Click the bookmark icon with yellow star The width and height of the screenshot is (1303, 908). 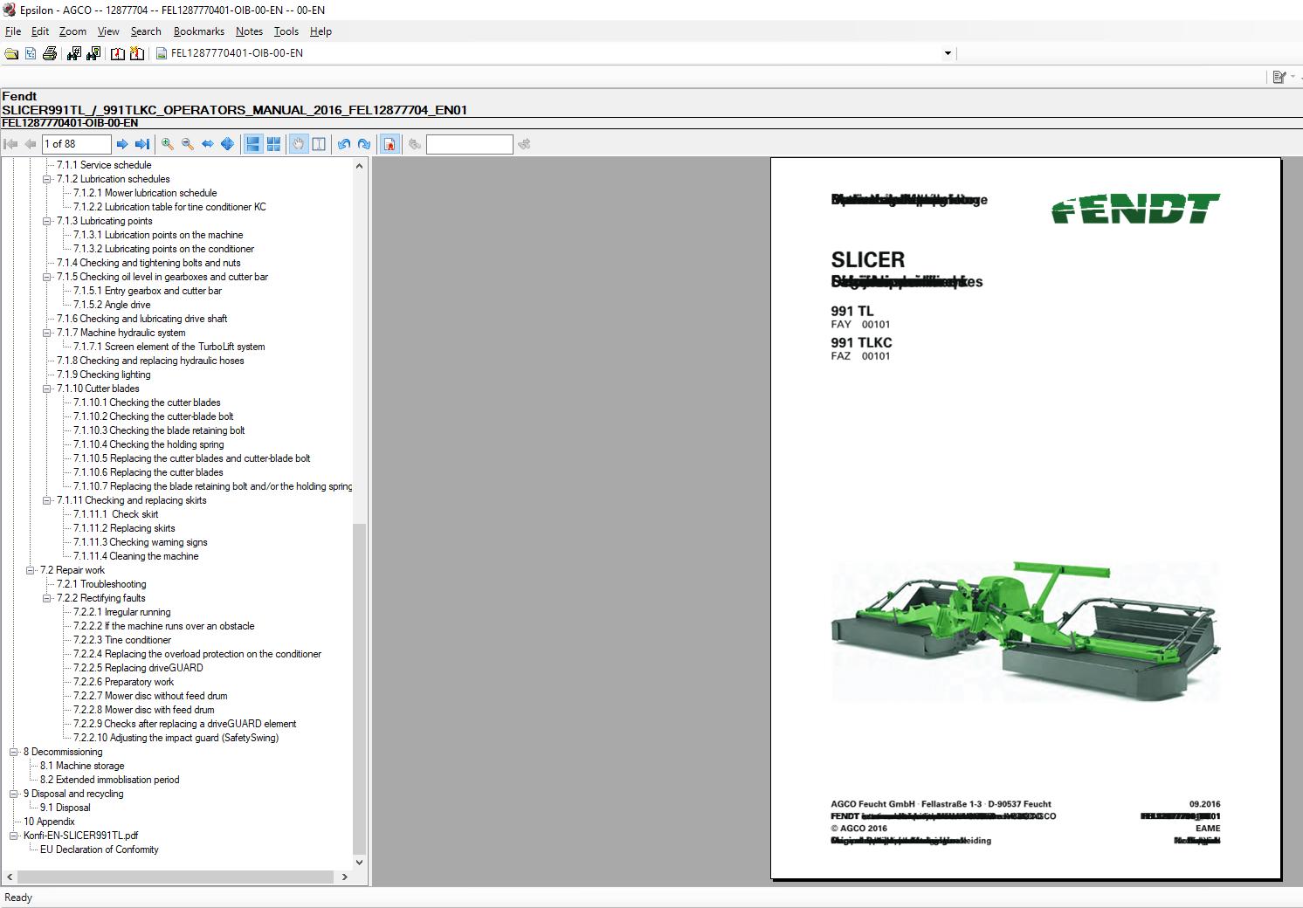tap(136, 53)
